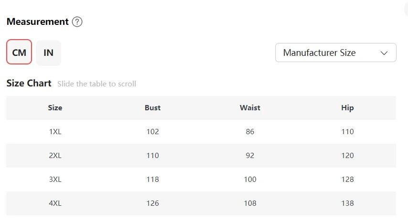Image resolution: width=408 pixels, height=222 pixels.
Task: Click the Waist column header
Action: click(250, 108)
